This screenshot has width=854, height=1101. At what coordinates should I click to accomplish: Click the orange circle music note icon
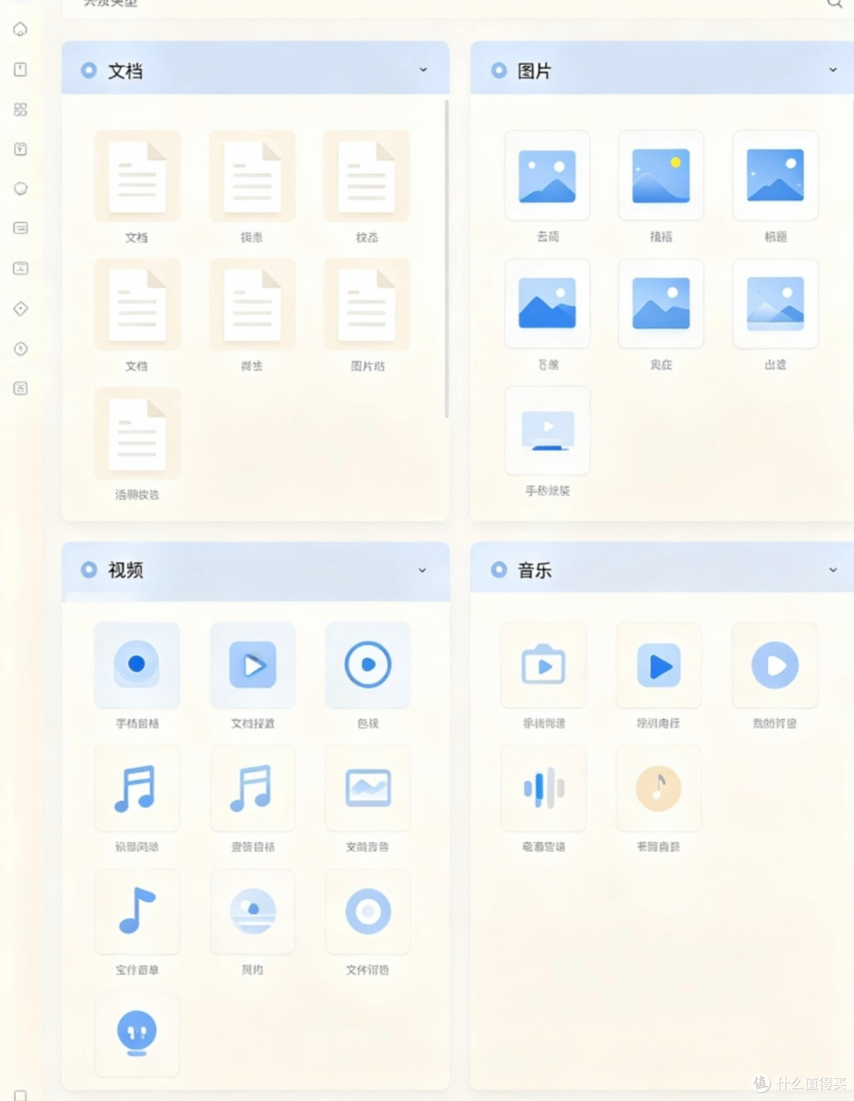[659, 788]
